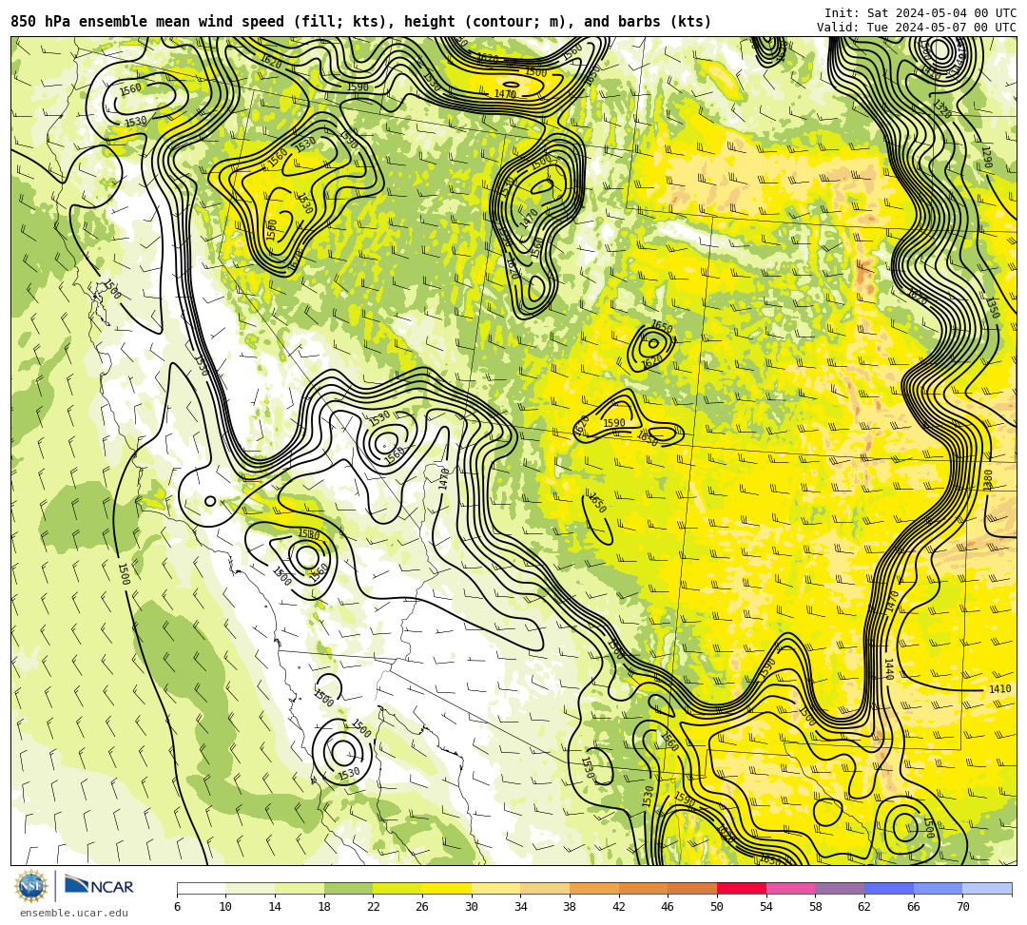Click the colorbar label 18

point(324,907)
